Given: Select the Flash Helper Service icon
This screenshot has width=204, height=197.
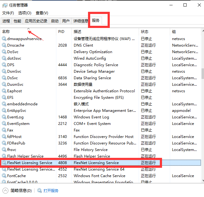Looking at the screenshot, I should tap(4, 156).
